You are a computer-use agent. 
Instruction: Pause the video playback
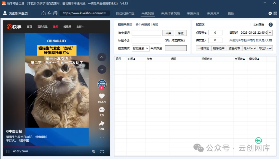(8, 151)
